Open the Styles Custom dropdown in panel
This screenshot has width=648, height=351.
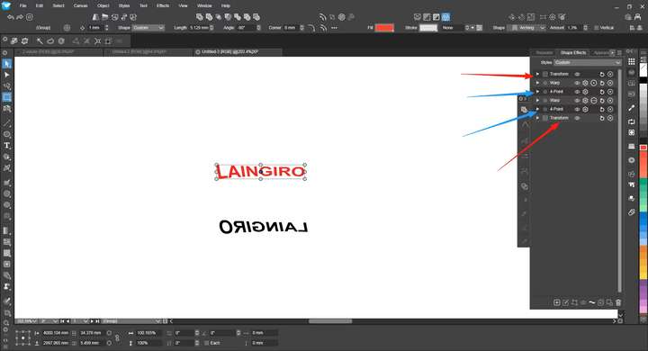[587, 62]
